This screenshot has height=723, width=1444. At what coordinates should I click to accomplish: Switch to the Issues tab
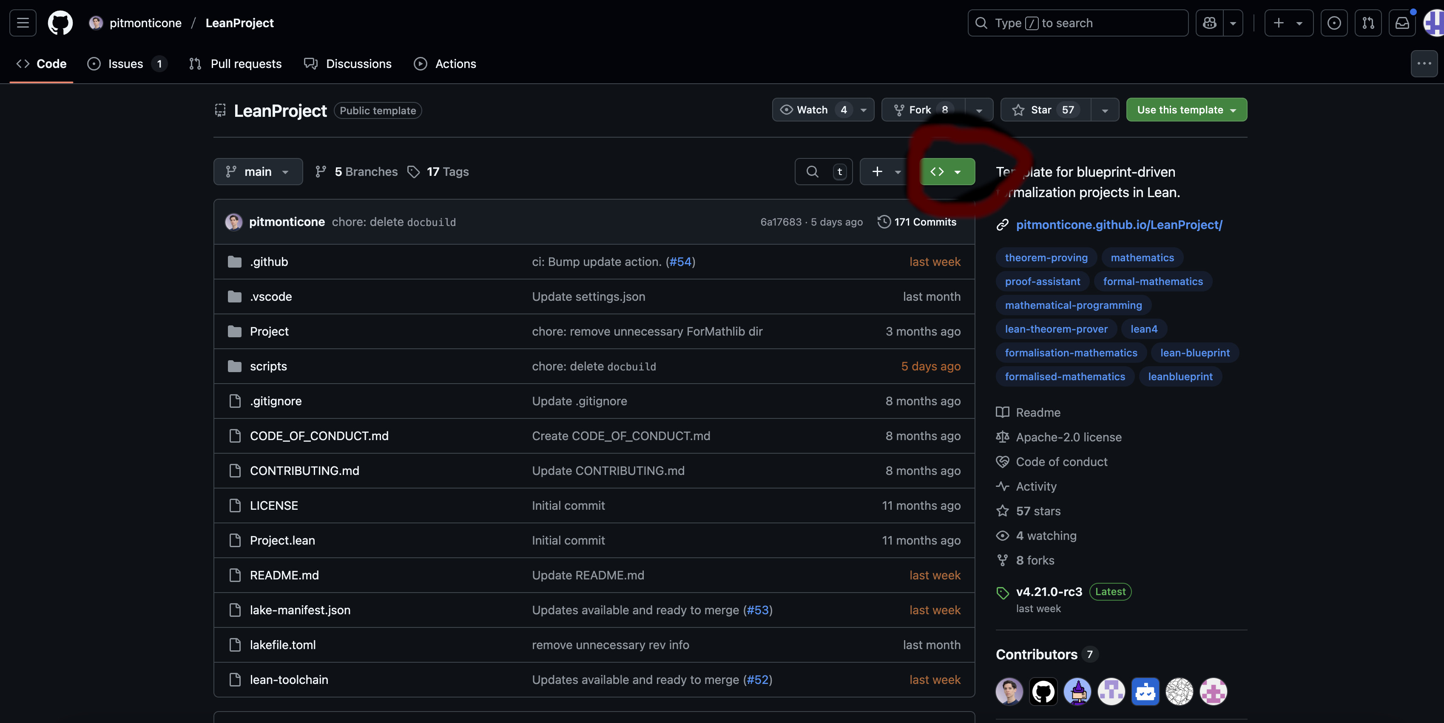(125, 64)
